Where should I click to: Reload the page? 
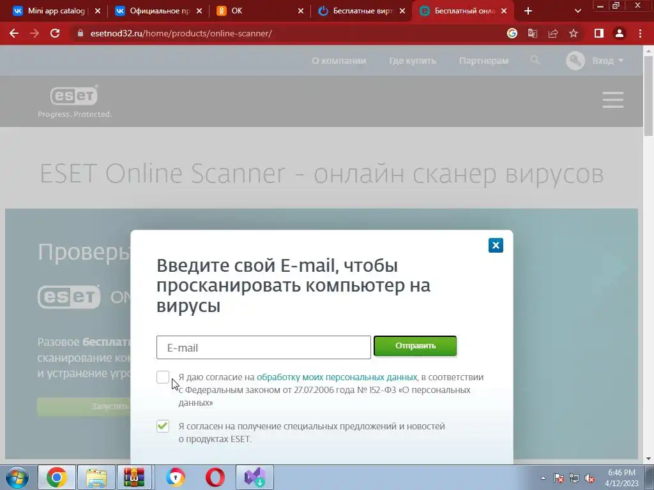click(55, 33)
